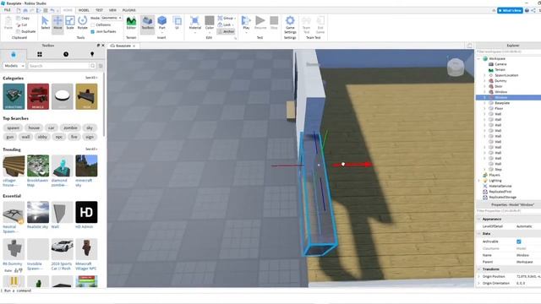Open Toolbox Marketplace tab
541x304 pixels.
point(14,54)
